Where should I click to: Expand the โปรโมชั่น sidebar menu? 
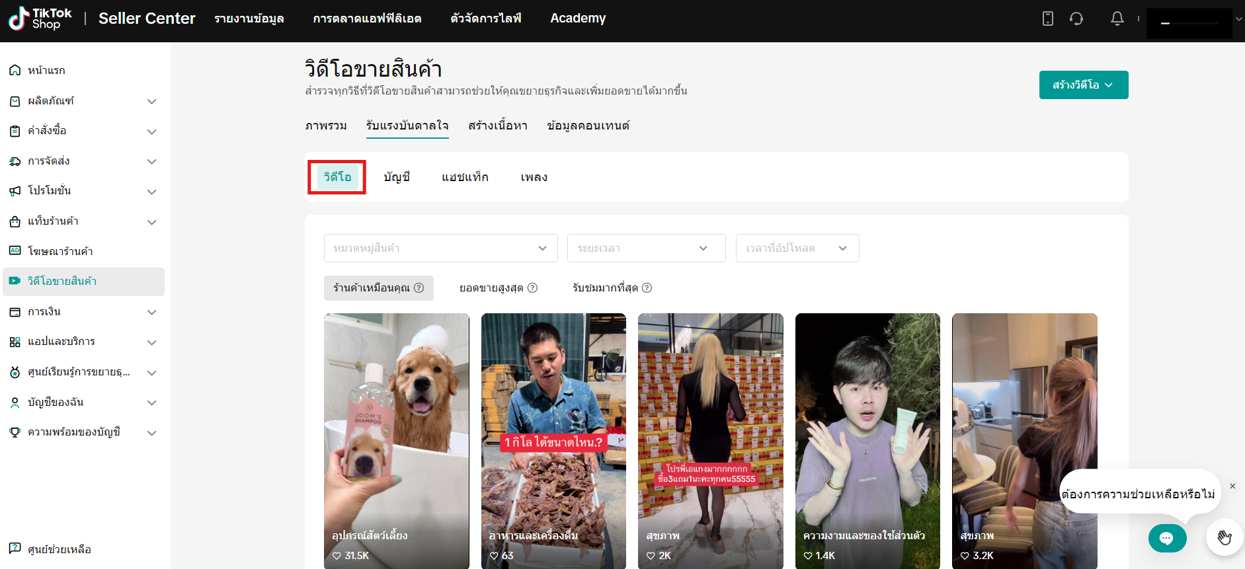tap(152, 192)
